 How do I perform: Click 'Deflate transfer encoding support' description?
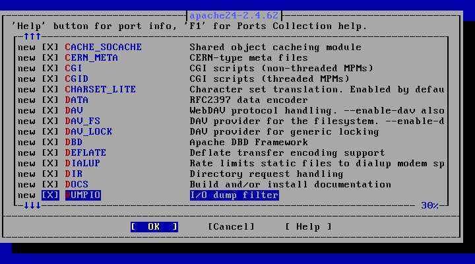point(287,152)
